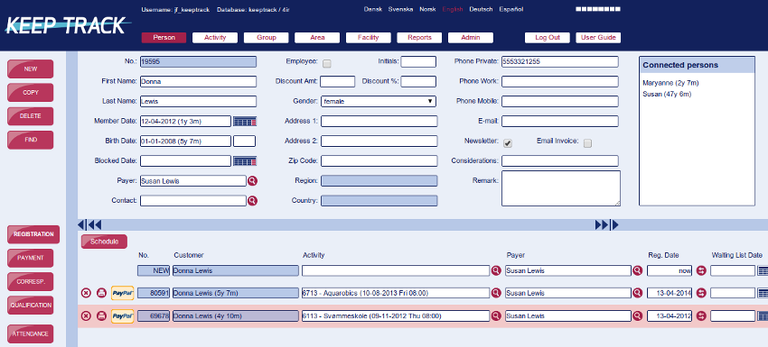Go to next record double arrow

[602, 224]
